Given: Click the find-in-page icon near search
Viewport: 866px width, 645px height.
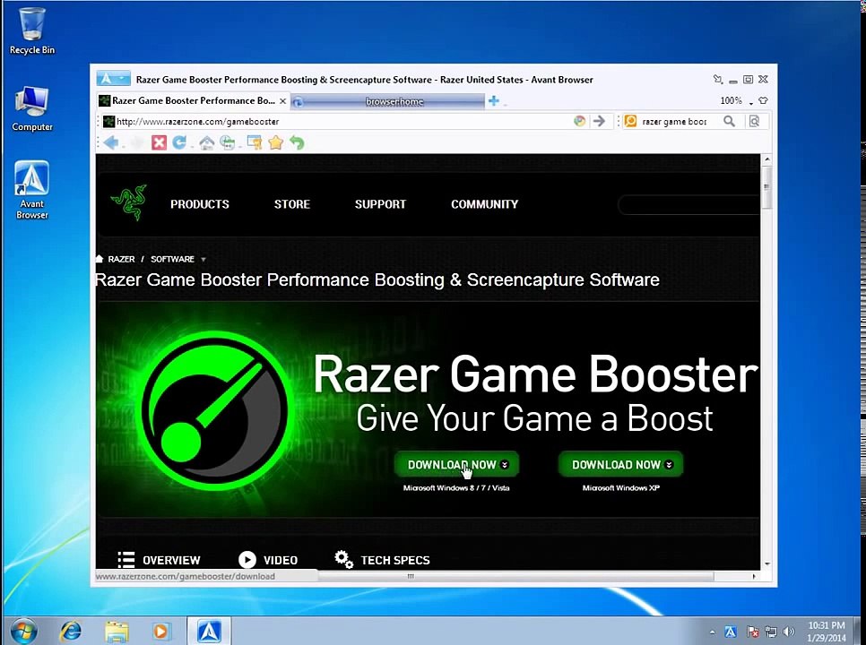Looking at the screenshot, I should coord(755,122).
